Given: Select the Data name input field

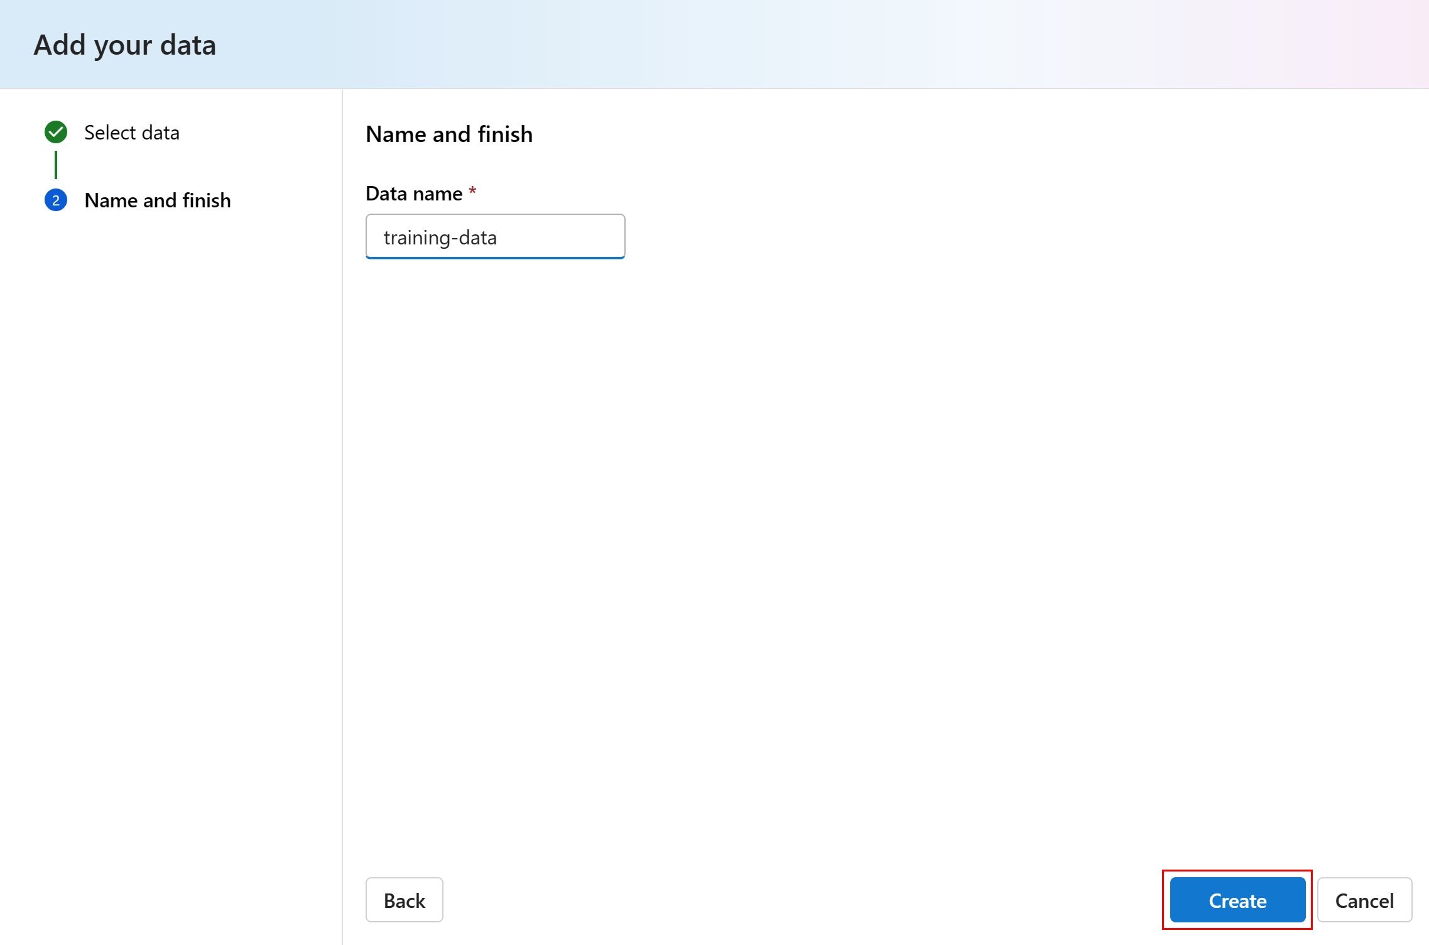Looking at the screenshot, I should [x=496, y=235].
